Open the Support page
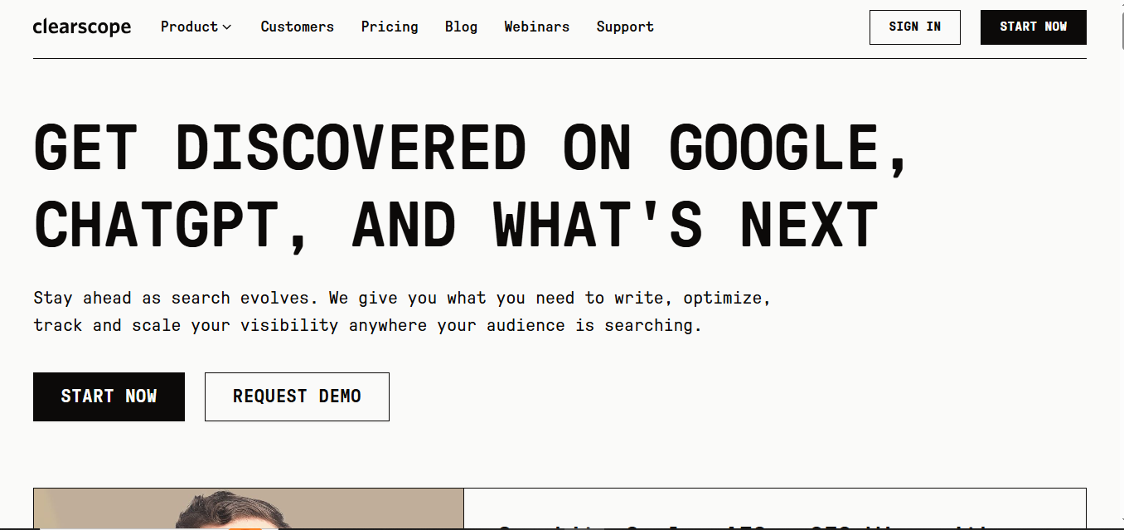 (625, 27)
